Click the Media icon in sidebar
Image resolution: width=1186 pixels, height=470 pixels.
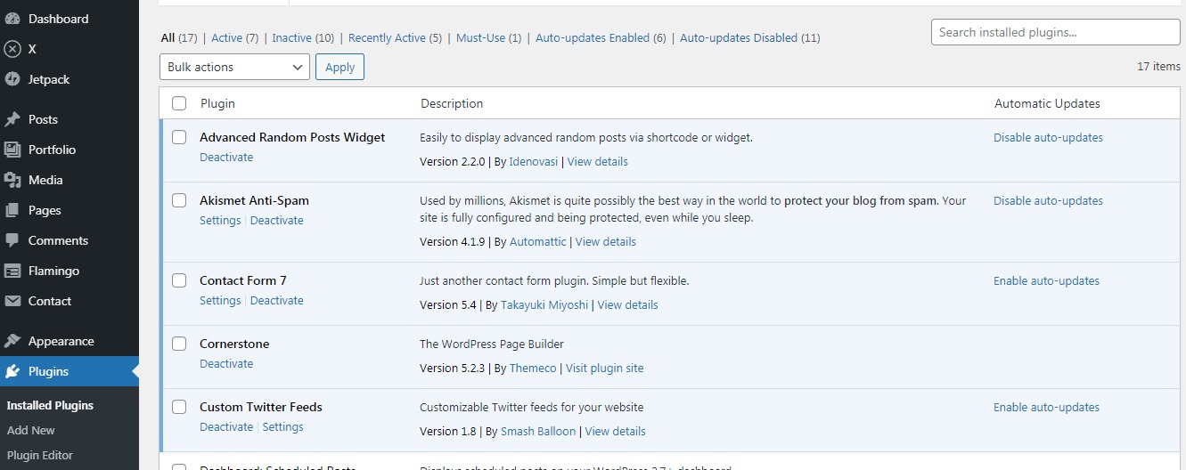[12, 180]
